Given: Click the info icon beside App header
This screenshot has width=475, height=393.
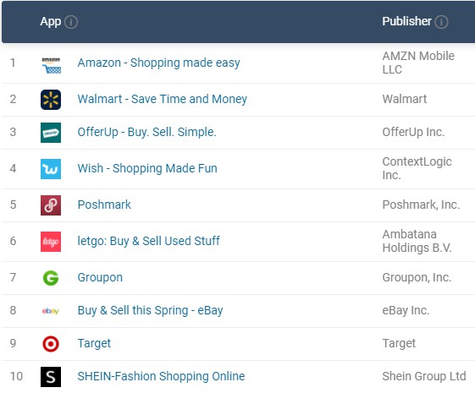Looking at the screenshot, I should click(x=71, y=22).
